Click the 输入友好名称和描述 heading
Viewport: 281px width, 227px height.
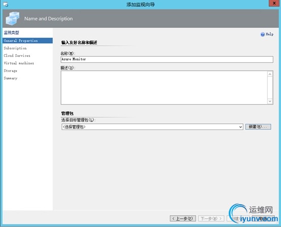point(79,43)
